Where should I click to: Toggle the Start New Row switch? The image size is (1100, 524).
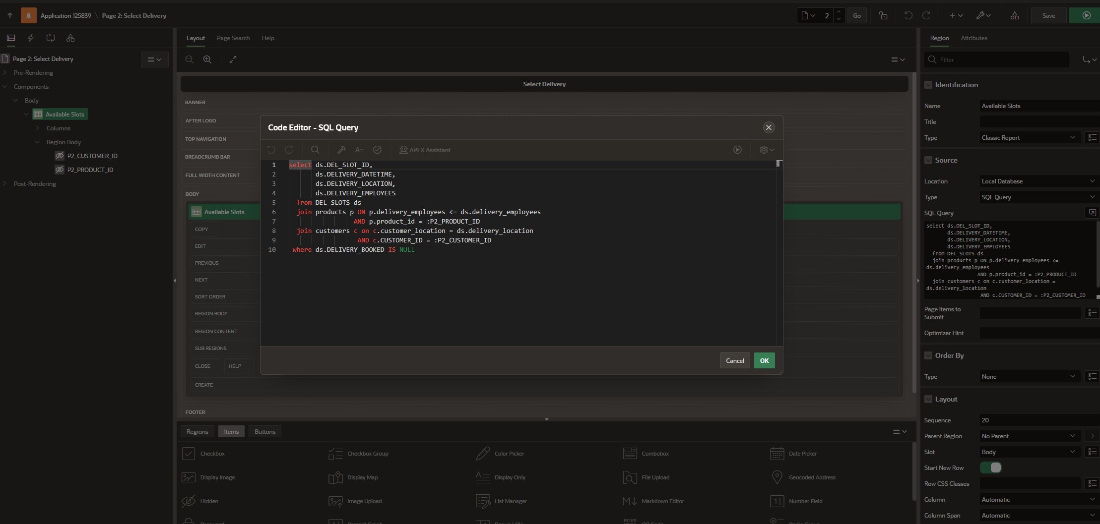991,467
